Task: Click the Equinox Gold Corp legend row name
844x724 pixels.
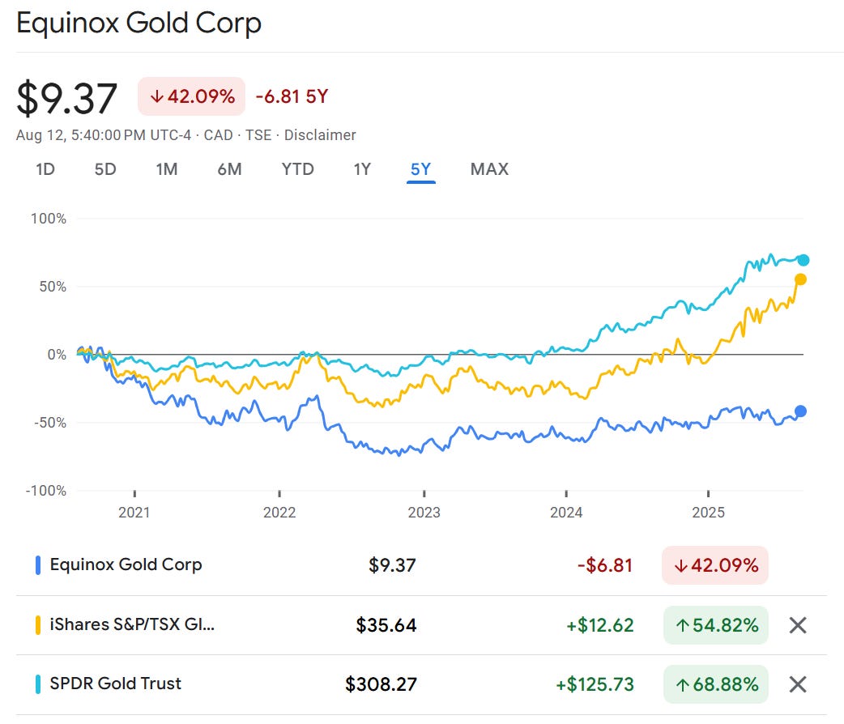Action: (126, 564)
